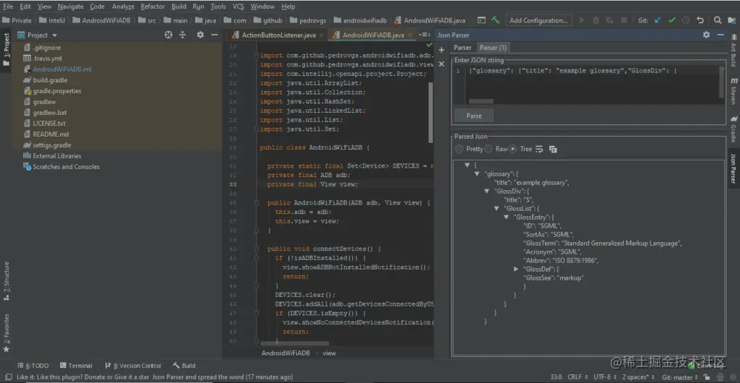Click the blue Git update project arrow

point(658,20)
